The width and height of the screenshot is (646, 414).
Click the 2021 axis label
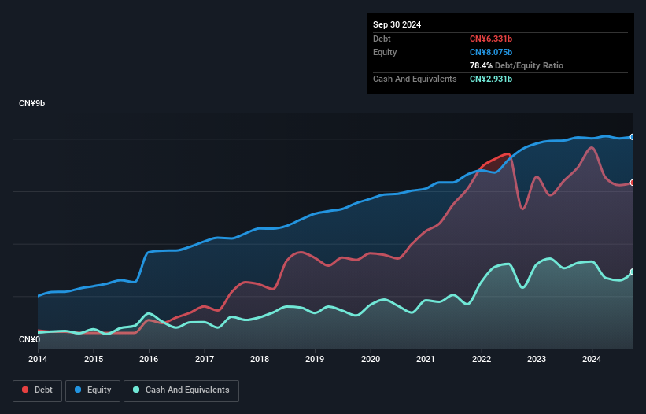pyautogui.click(x=426, y=359)
